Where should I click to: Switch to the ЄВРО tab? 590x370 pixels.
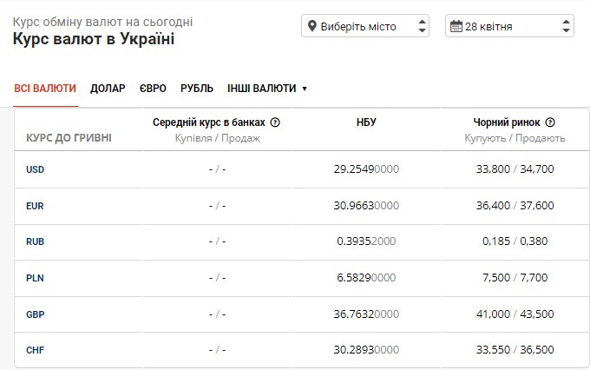153,89
